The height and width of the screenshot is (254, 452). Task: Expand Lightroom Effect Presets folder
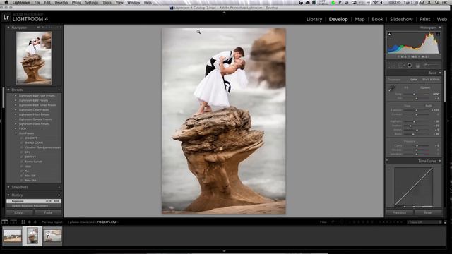tap(16, 114)
